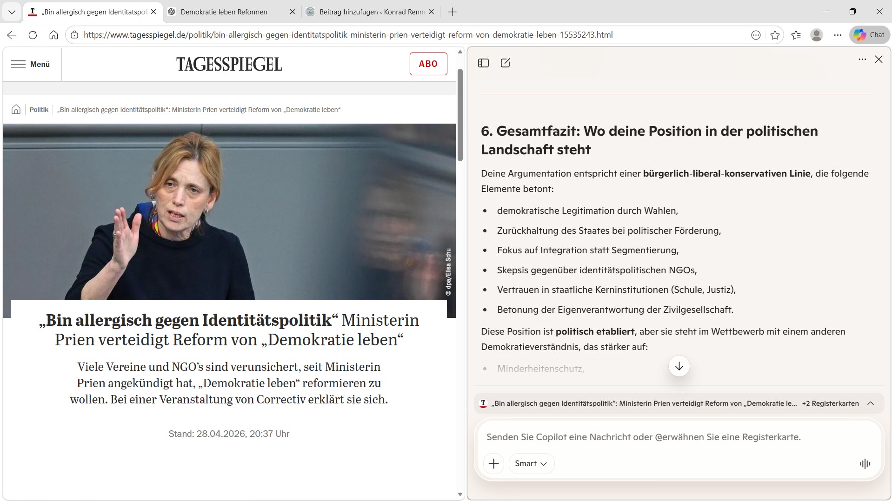
Task: Click the article page vertical scrollbar
Action: (x=460, y=116)
